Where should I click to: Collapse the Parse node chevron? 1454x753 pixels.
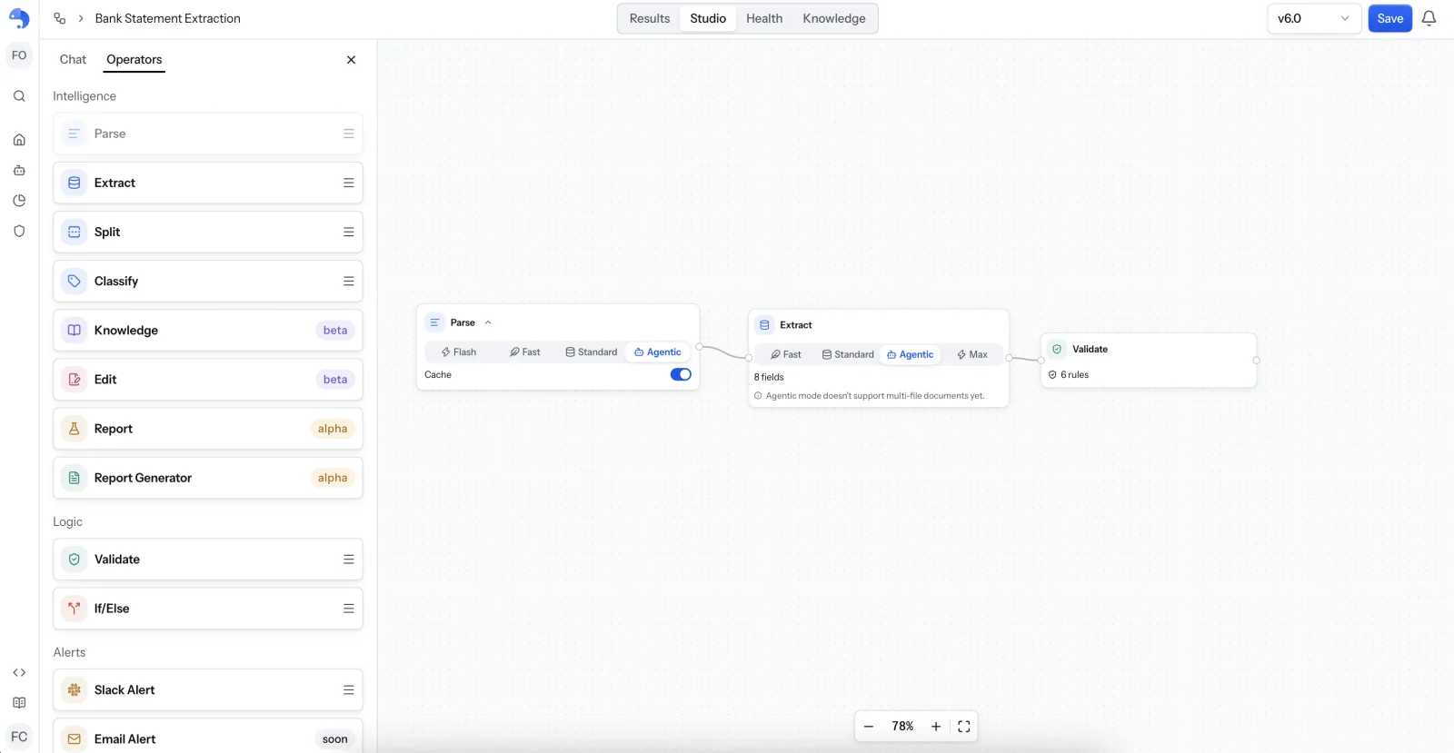pos(488,322)
